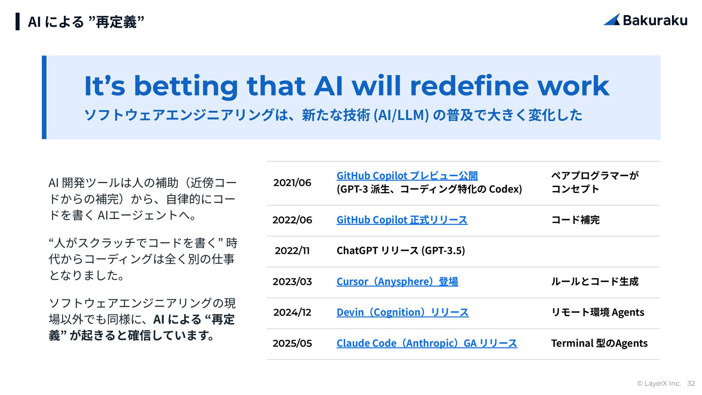
Task: Click the 2025/05 date cell
Action: point(292,343)
